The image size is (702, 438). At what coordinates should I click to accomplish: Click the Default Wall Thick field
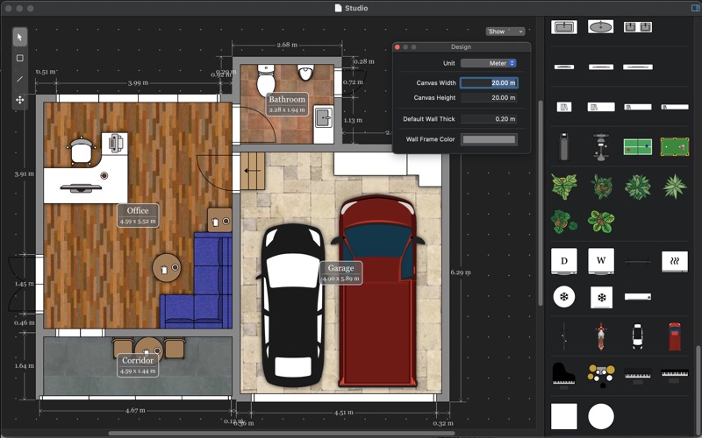489,118
